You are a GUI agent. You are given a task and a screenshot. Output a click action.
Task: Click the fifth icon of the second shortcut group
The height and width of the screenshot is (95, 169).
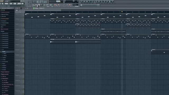(107, 2)
